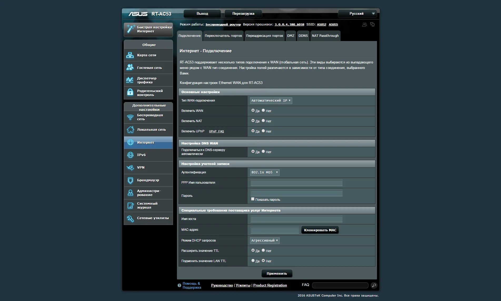The image size is (501, 301).
Task: Focus the PPP Имя пользователя field
Action: tap(296, 183)
